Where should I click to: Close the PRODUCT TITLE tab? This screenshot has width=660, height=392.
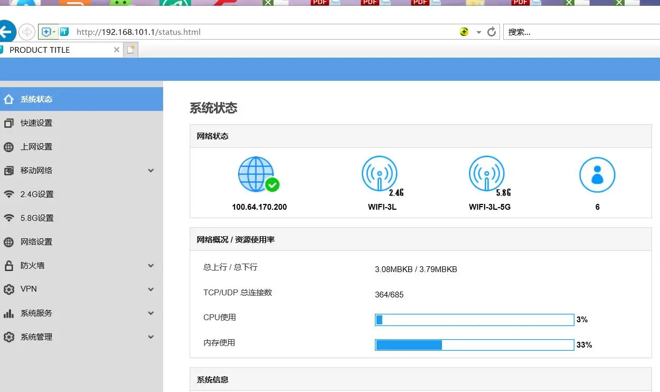click(x=117, y=50)
